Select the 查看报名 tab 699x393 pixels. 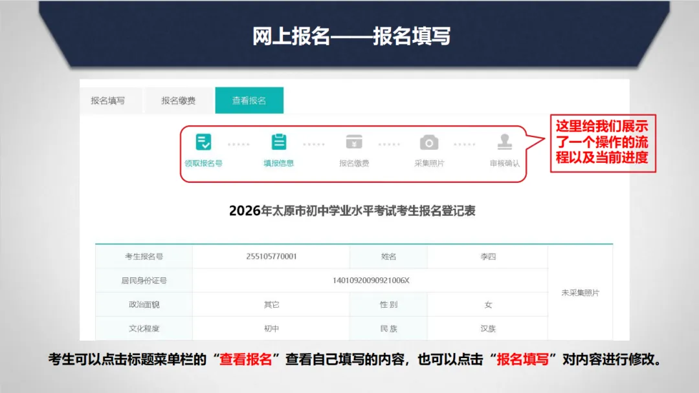point(249,100)
